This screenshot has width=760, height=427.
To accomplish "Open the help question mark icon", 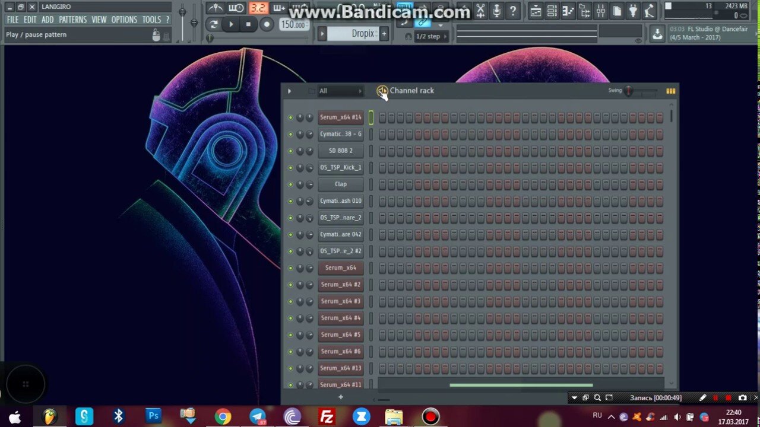I will click(x=512, y=11).
